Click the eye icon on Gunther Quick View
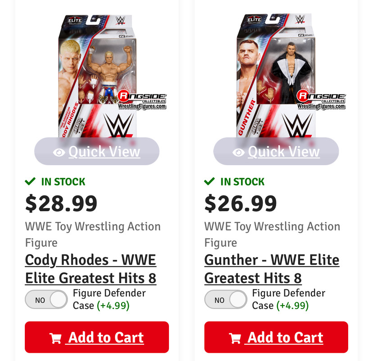Screen dimensions: 373x361 [238, 152]
